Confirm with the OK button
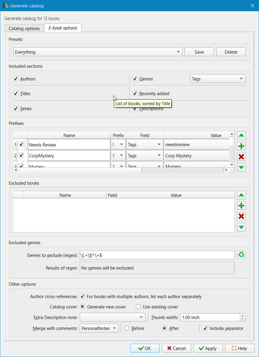The image size is (259, 357). click(x=145, y=348)
